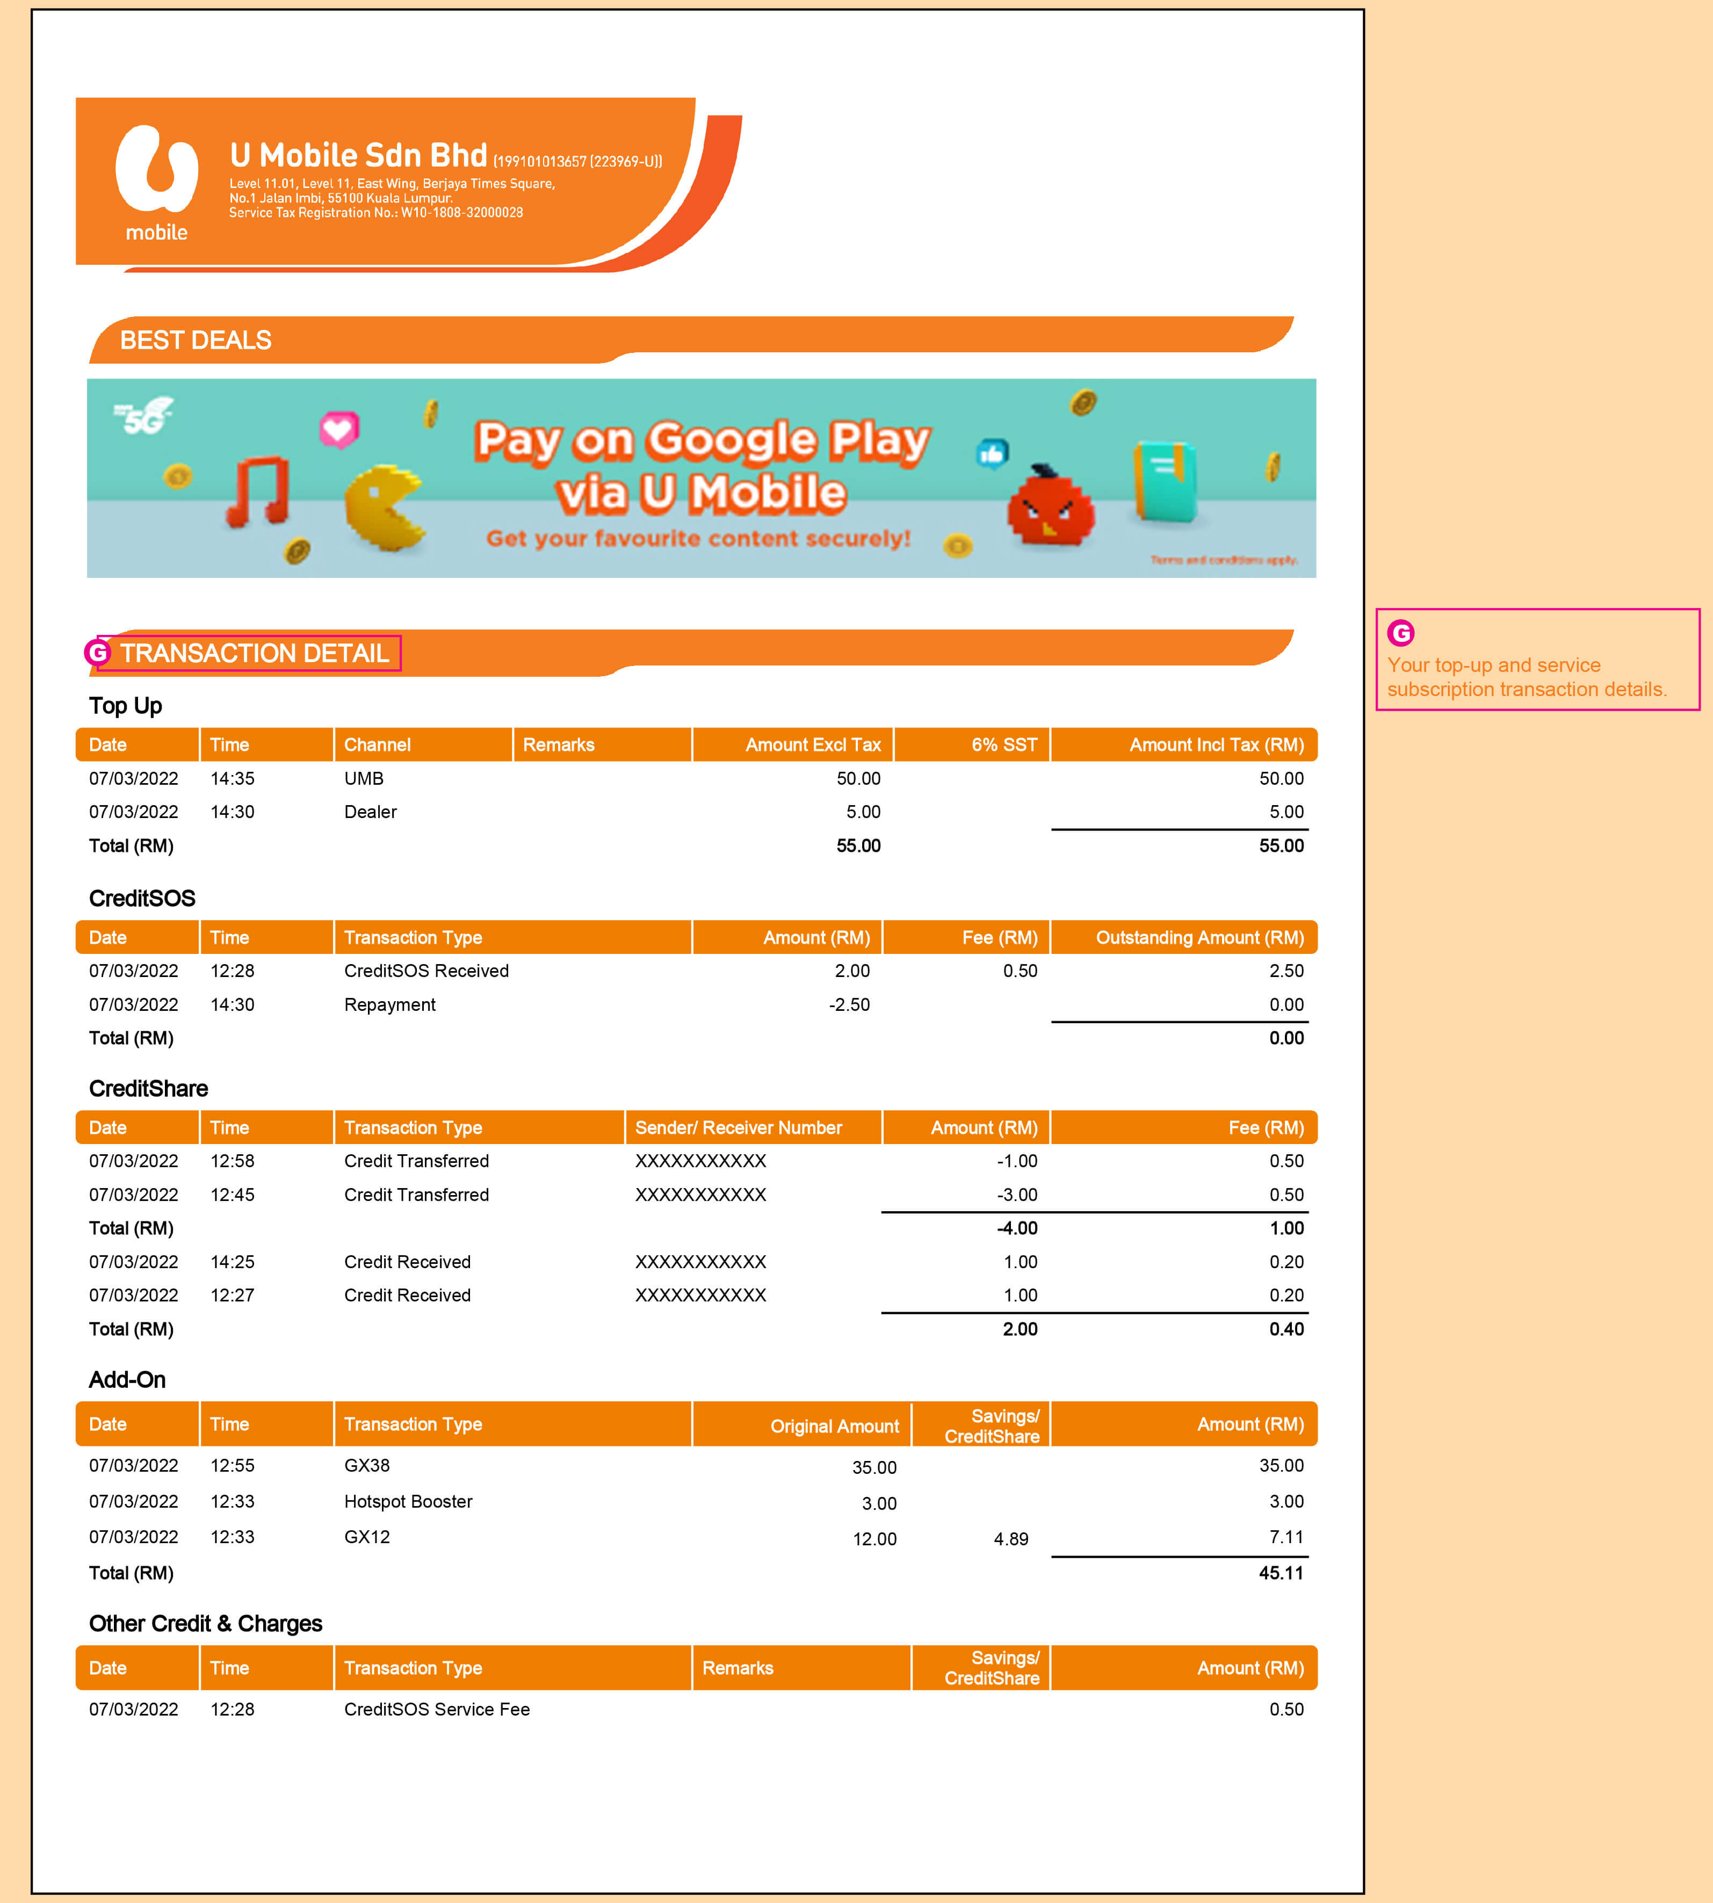The width and height of the screenshot is (1713, 1903).
Task: Click the 5G logo in the banner
Action: (143, 416)
